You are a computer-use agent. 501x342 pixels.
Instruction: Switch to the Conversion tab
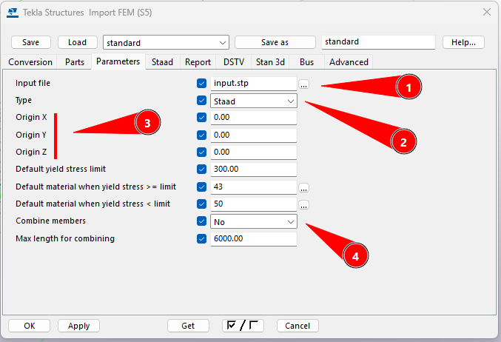tap(31, 62)
